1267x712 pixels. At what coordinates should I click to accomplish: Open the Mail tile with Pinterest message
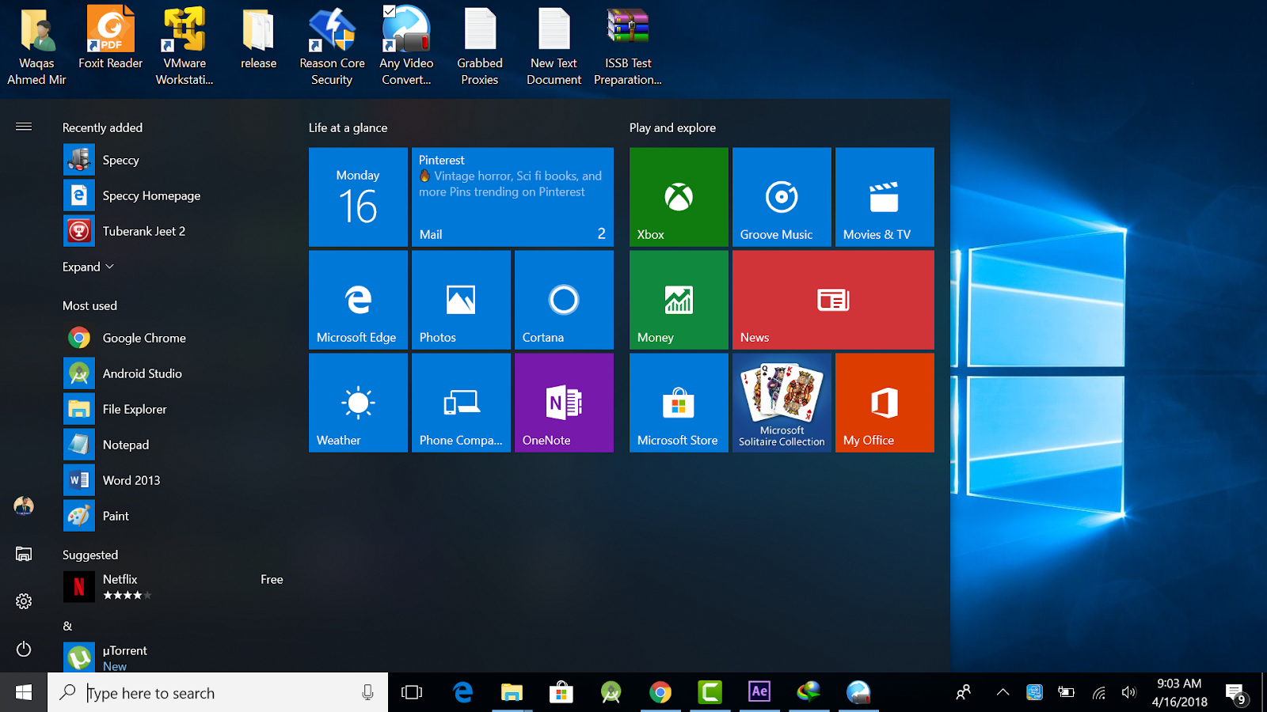pyautogui.click(x=512, y=197)
